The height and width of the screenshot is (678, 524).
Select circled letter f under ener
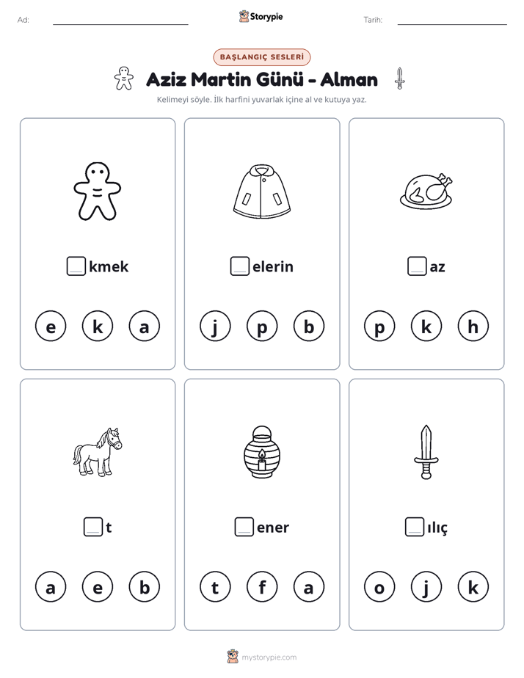pyautogui.click(x=262, y=587)
